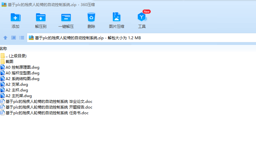Select the 任务书.doc document

tap(45, 113)
